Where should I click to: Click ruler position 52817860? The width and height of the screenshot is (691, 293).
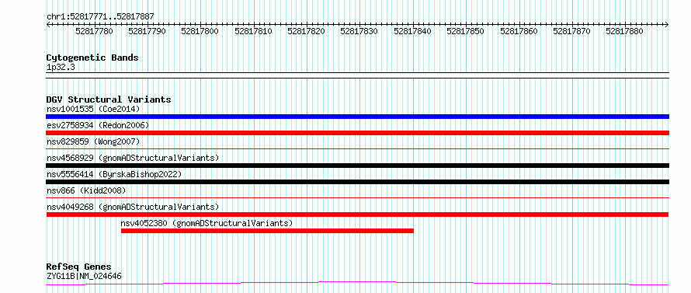click(x=519, y=31)
